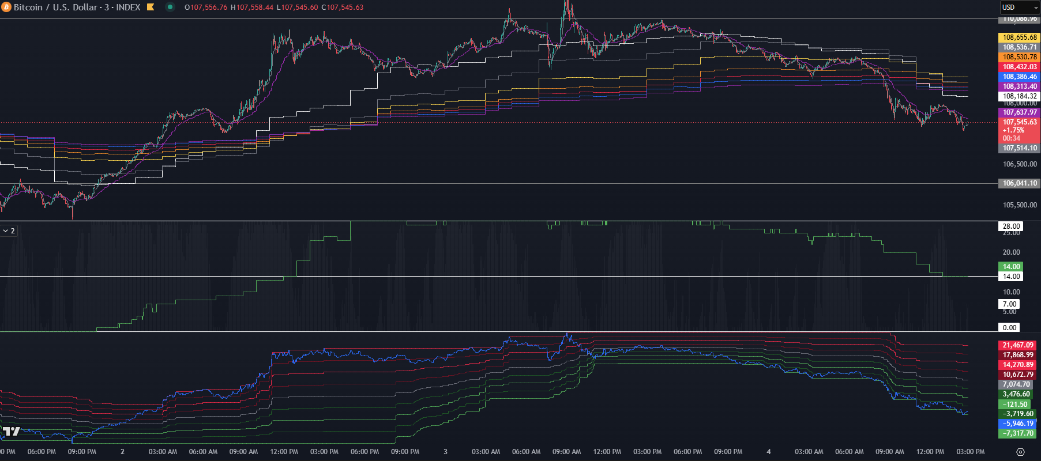Viewport: 1041px width, 461px height.
Task: Click the blue -5,946.19 value label
Action: tap(1018, 424)
